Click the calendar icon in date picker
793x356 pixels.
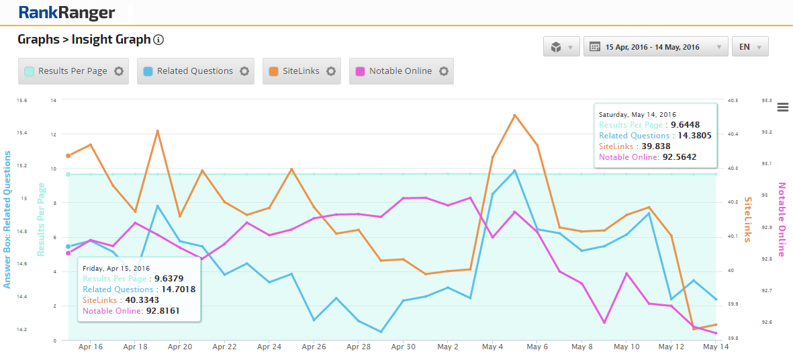(595, 47)
